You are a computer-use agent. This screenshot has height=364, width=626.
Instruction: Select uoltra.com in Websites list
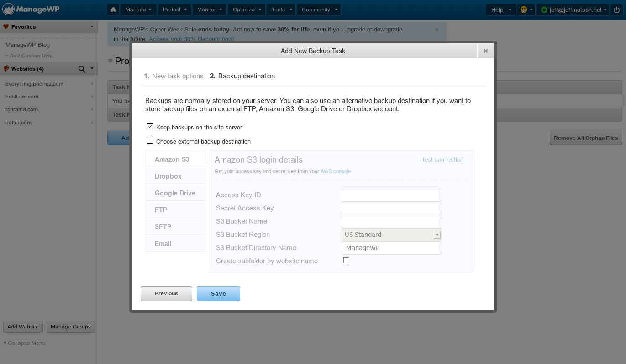18,123
